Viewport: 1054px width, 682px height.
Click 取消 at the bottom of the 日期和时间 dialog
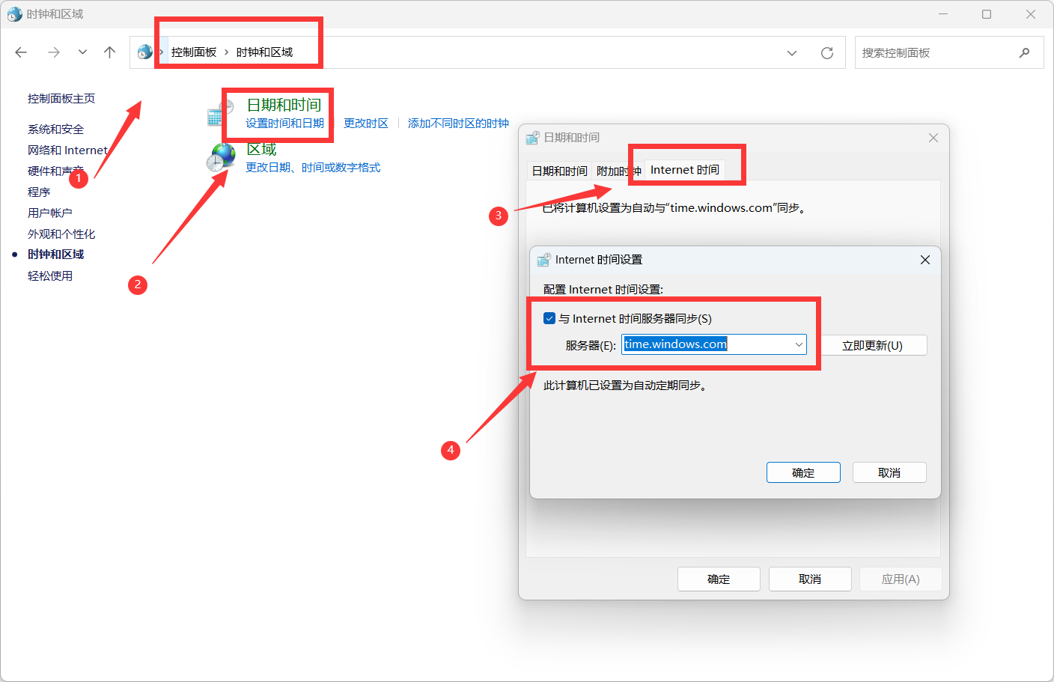810,579
